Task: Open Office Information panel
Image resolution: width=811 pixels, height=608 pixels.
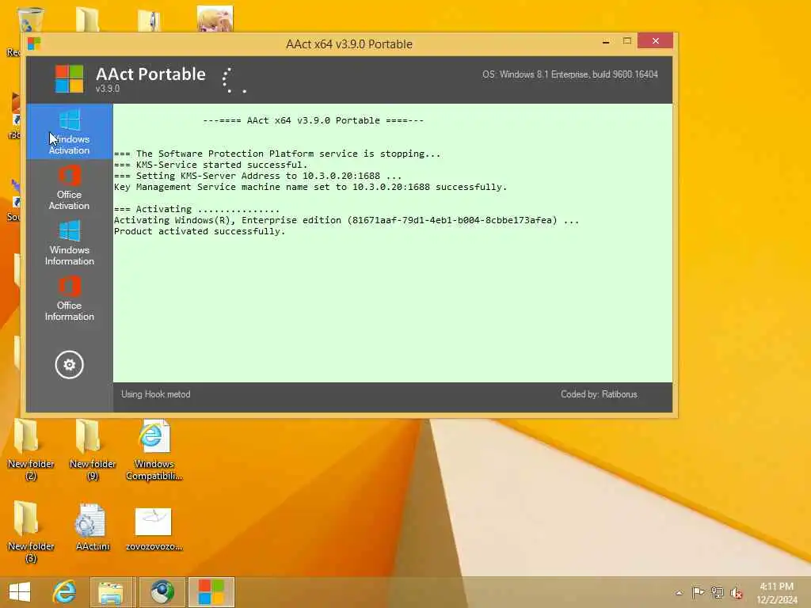Action: [70, 298]
